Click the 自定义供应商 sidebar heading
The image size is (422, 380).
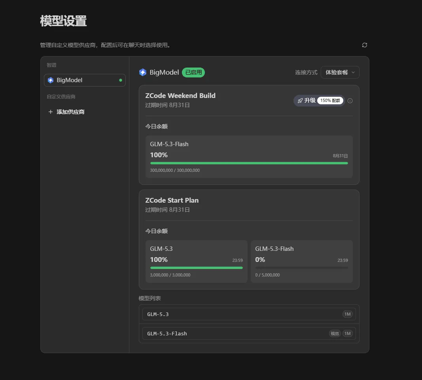(61, 97)
